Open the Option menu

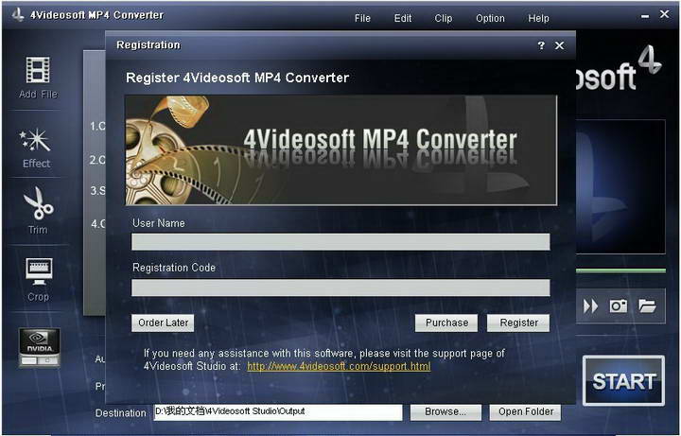point(490,18)
